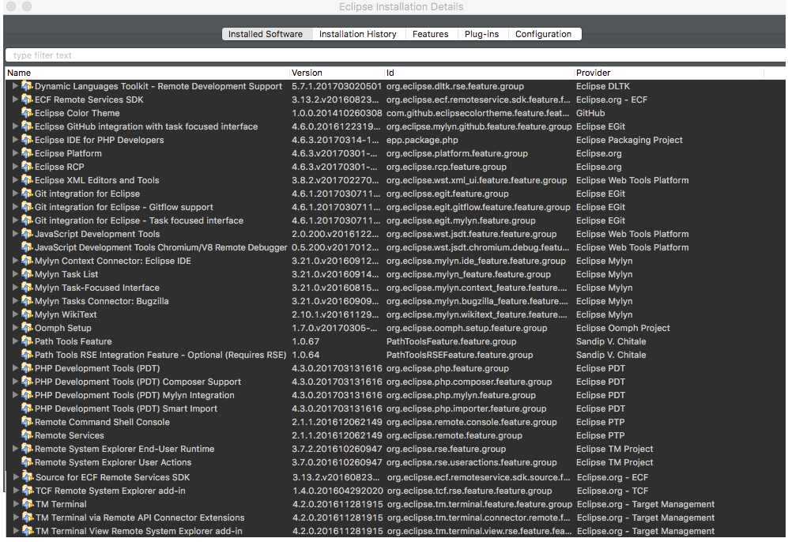This screenshot has width=788, height=542.
Task: Click the PDT Smart Import feature icon
Action: click(27, 408)
